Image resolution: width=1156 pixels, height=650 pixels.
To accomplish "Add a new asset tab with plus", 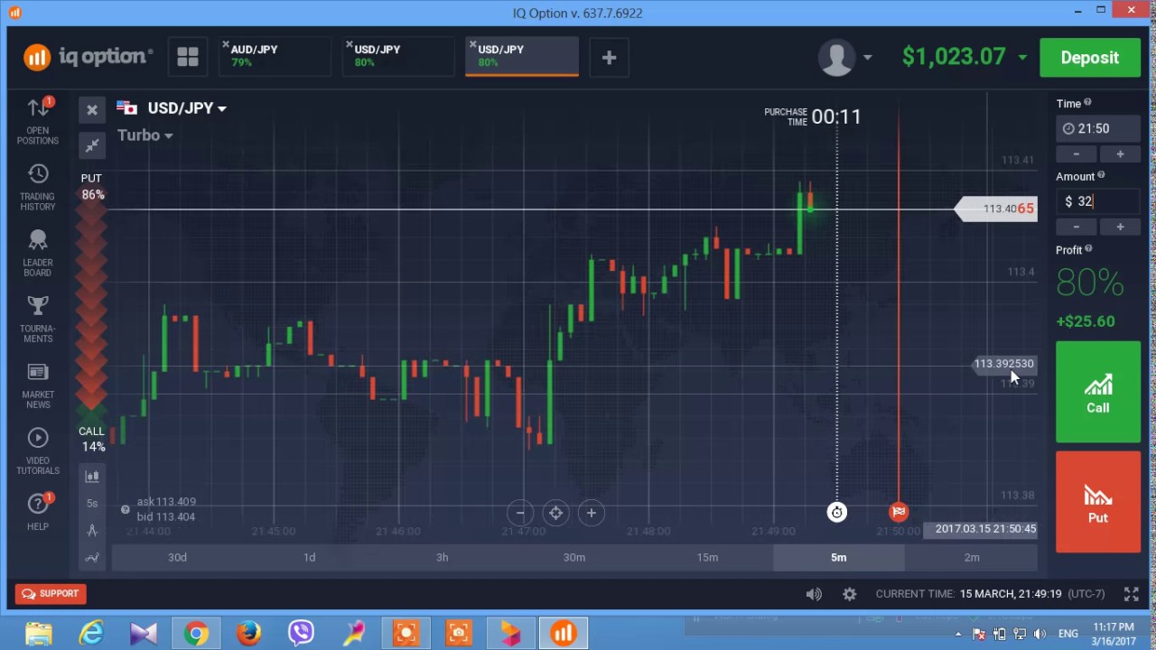I will point(609,58).
